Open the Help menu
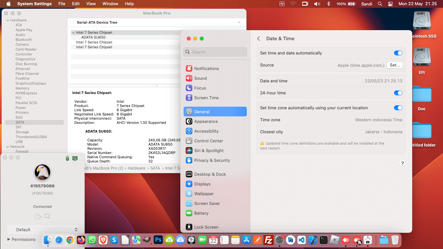 coord(129,4)
